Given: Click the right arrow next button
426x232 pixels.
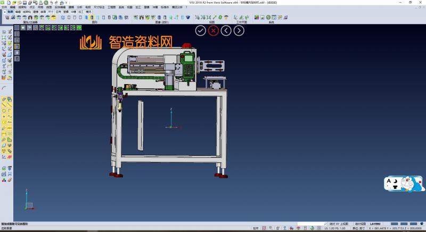Looking at the screenshot, I should coord(239,30).
